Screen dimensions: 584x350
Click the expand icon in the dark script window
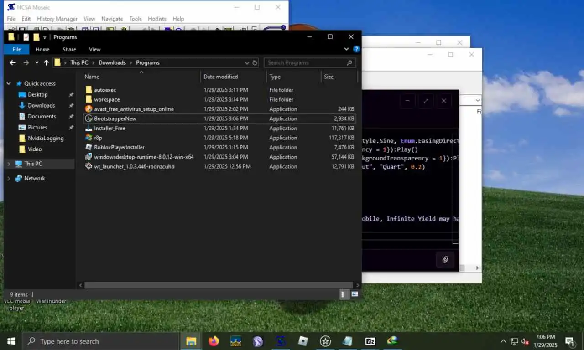pos(426,101)
